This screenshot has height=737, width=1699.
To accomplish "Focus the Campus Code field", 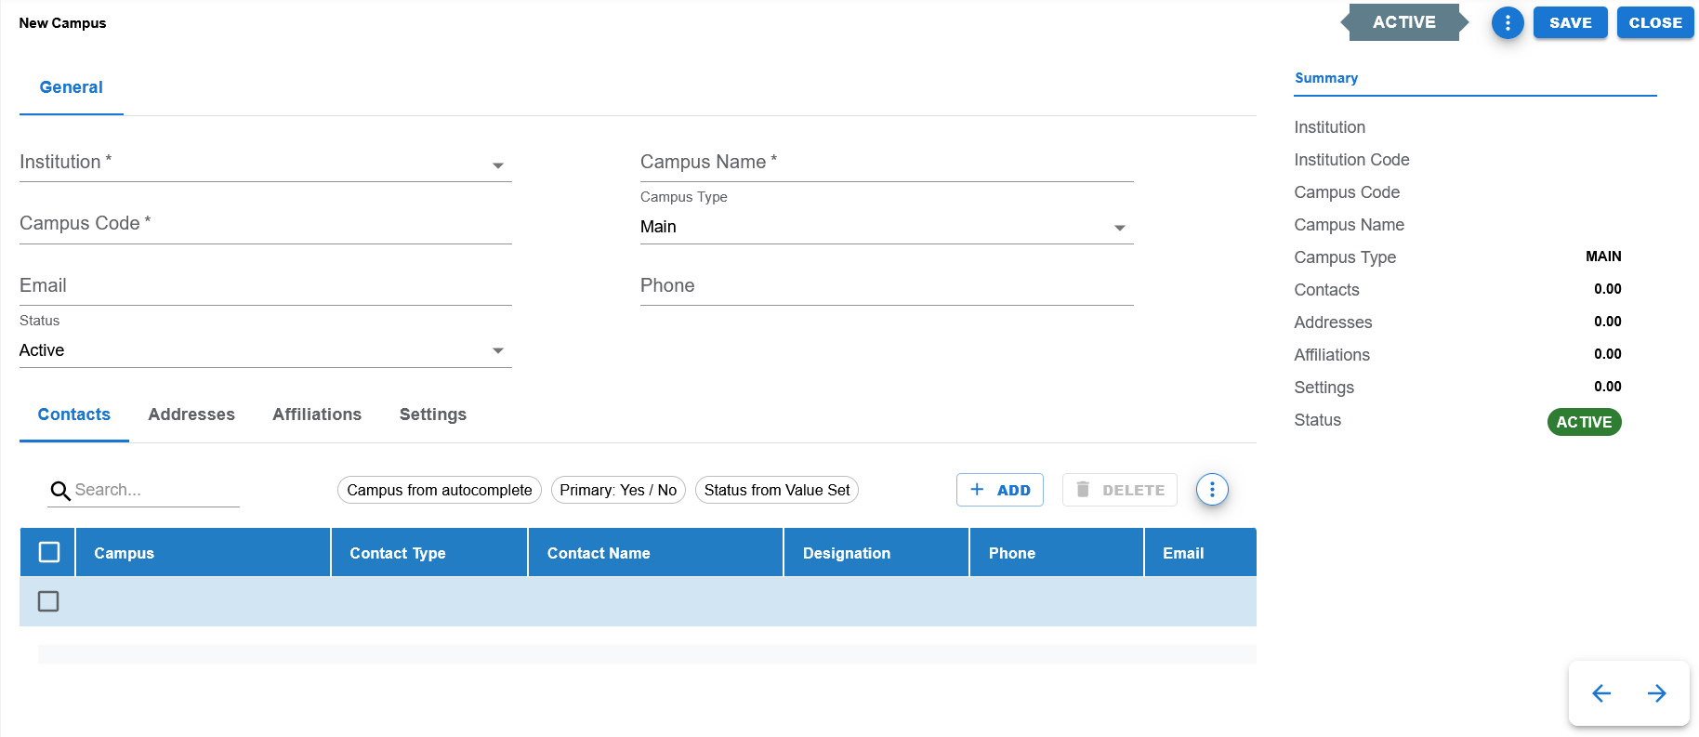I will pos(266,225).
